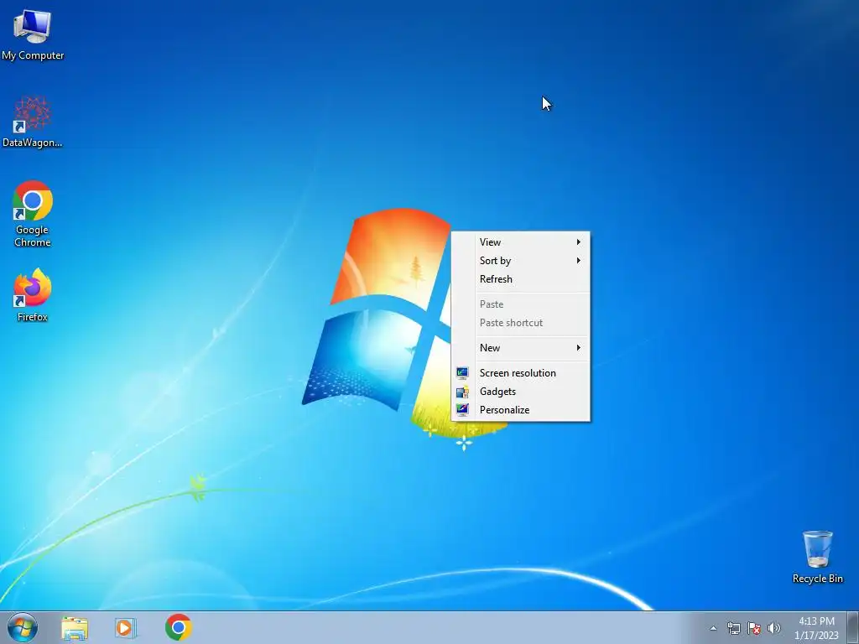Open the New submenu

520,348
